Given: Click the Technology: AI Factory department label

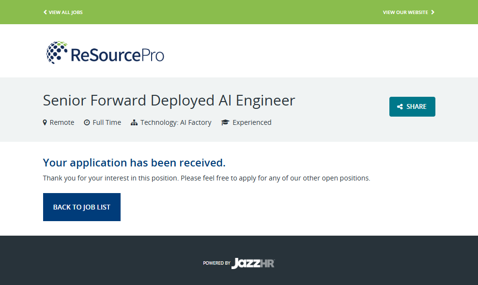Looking at the screenshot, I should click(x=176, y=122).
